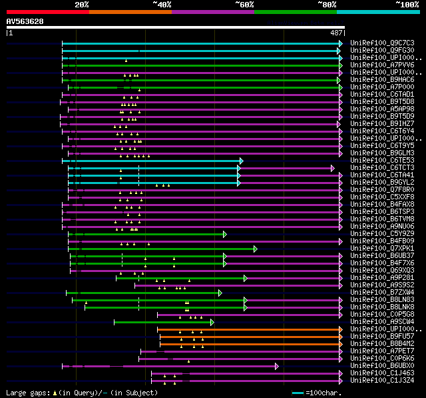Click the green arrowhead ending the UniRef100_C5Y9Z9 alignment
The image size is (426, 398).
point(225,235)
